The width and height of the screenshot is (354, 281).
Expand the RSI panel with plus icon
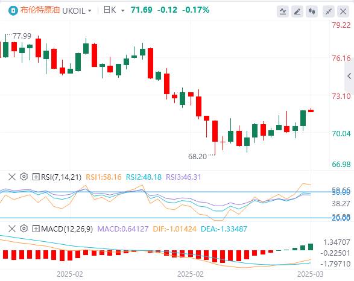coord(36,177)
